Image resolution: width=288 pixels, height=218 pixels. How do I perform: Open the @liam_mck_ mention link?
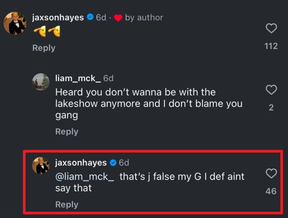pyautogui.click(x=84, y=177)
